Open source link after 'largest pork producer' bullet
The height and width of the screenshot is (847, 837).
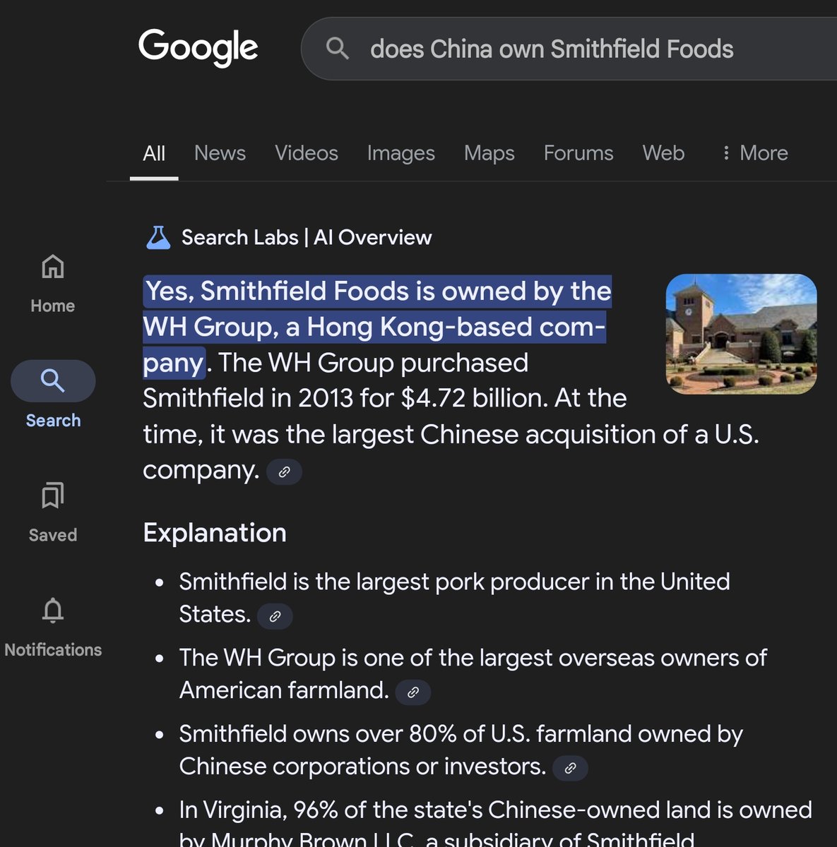(x=275, y=616)
